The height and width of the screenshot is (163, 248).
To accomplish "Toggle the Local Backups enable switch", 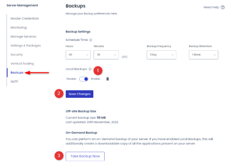I will pos(84,79).
